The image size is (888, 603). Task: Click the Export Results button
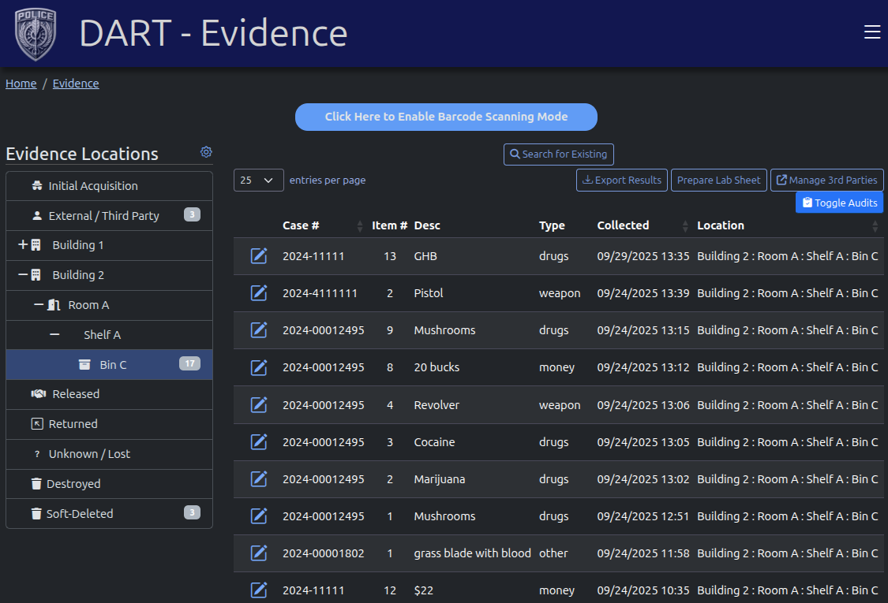621,180
